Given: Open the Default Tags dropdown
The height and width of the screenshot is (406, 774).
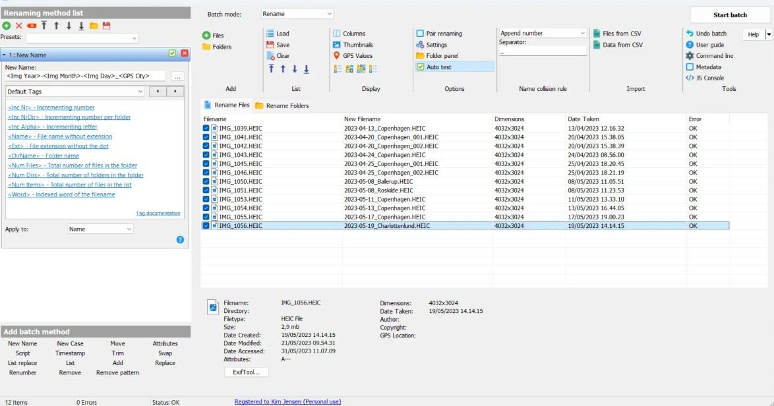Looking at the screenshot, I should 75,92.
